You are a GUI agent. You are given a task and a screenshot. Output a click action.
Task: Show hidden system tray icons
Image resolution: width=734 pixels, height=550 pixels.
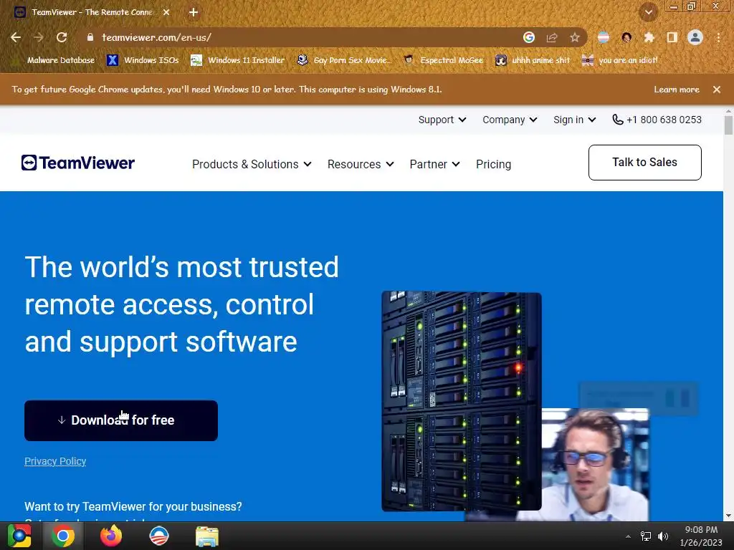[628, 536]
